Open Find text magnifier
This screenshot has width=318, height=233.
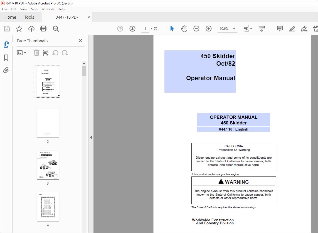[x=56, y=29]
